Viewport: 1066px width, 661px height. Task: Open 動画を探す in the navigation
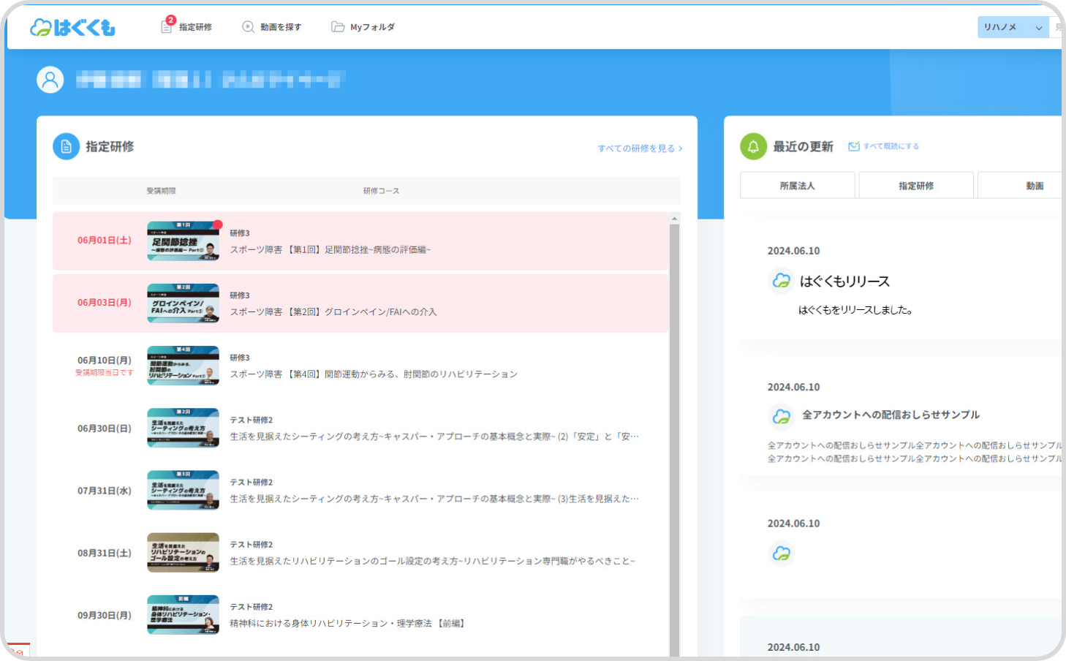(281, 27)
